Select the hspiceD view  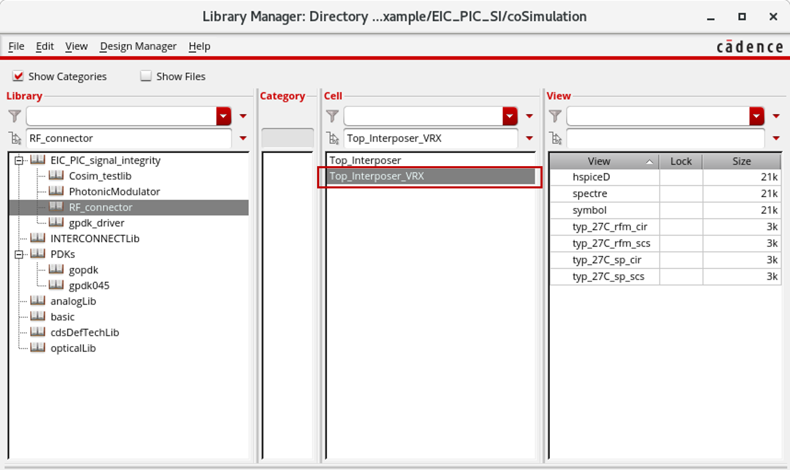[665, 177]
